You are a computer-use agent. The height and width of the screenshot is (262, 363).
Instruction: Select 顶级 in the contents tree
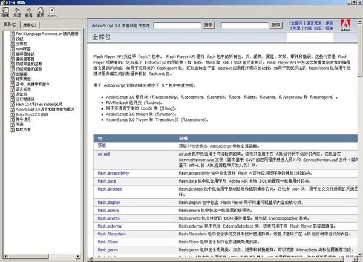click(19, 39)
